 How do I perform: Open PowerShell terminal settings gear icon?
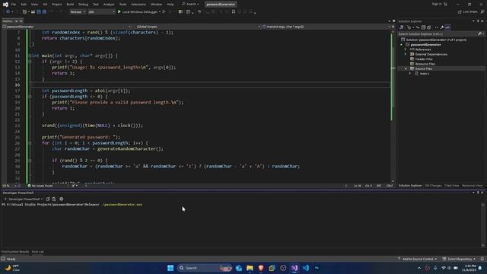[61, 199]
